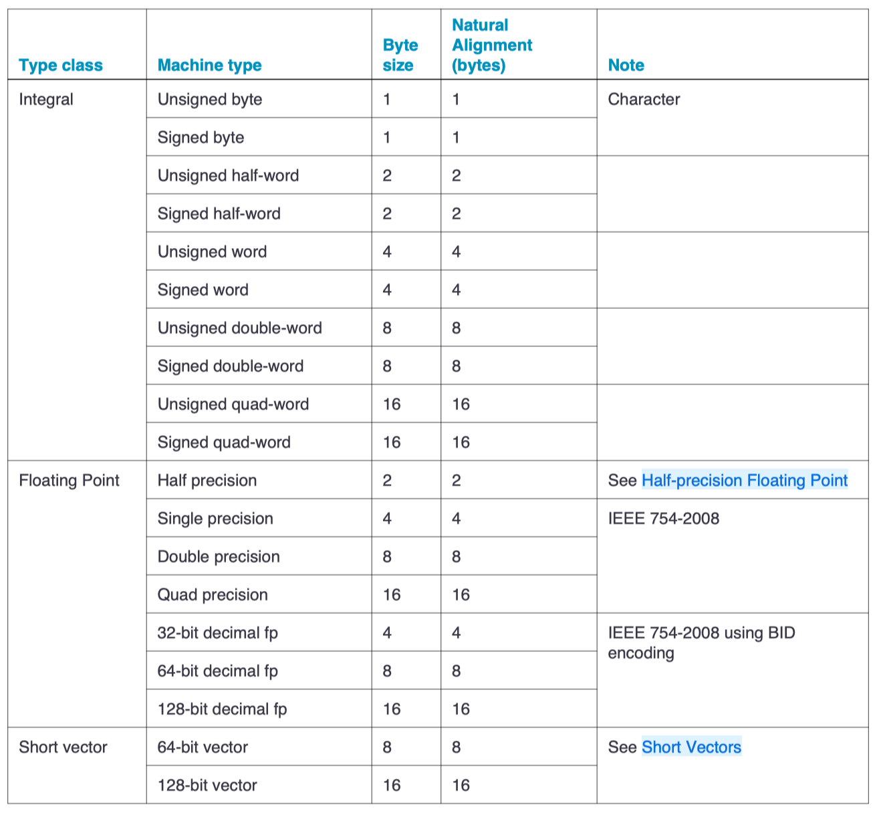
Task: Click the Half precision cell
Action: click(207, 481)
